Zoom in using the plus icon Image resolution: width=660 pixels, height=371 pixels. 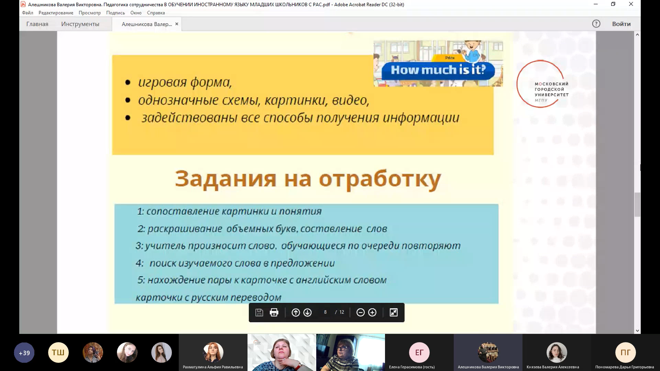(x=372, y=312)
